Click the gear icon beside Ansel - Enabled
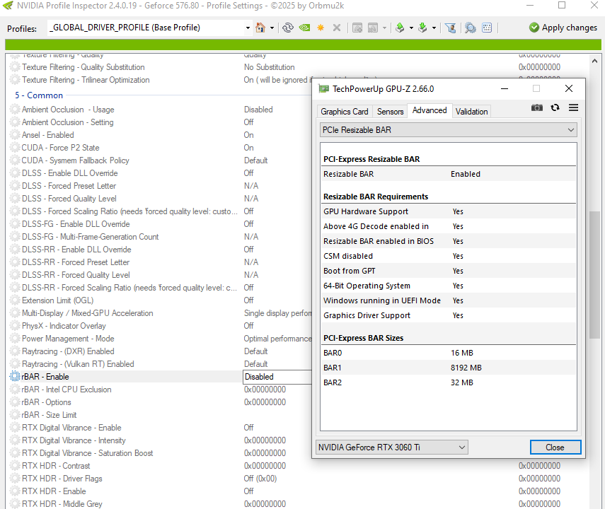 click(x=15, y=135)
